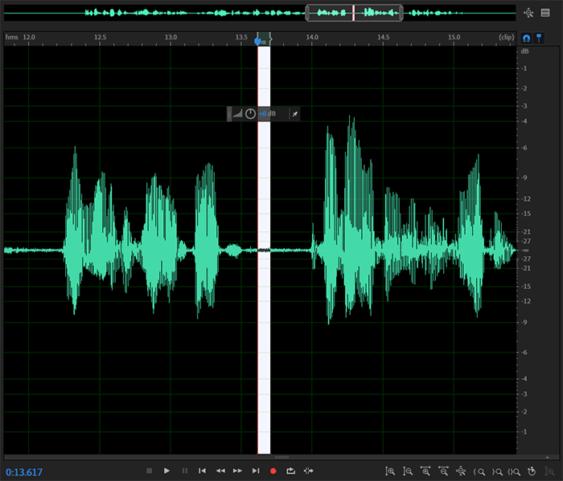Click Move Playhead to Next button
The height and width of the screenshot is (481, 563).
256,471
